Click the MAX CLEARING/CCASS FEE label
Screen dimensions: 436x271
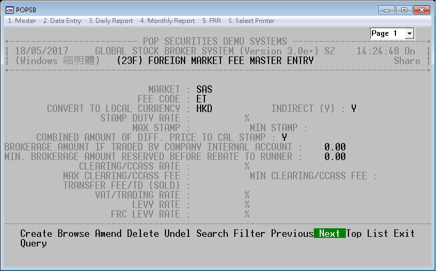coord(122,176)
